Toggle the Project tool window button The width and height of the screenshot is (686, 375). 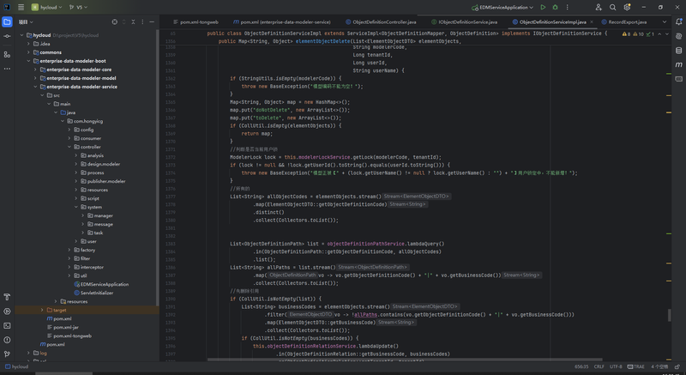click(7, 21)
